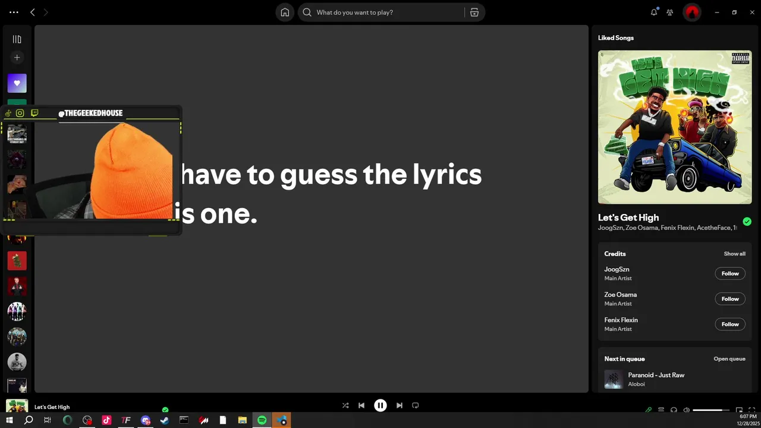The height and width of the screenshot is (428, 761).
Task: Follow JoogSzn
Action: click(x=730, y=273)
